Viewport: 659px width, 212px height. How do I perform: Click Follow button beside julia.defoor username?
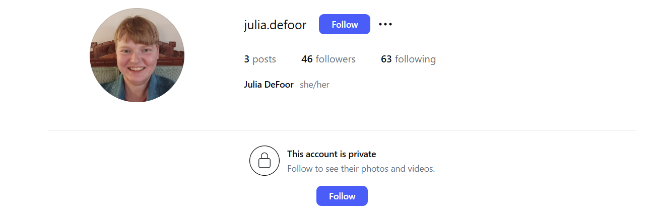click(x=345, y=24)
